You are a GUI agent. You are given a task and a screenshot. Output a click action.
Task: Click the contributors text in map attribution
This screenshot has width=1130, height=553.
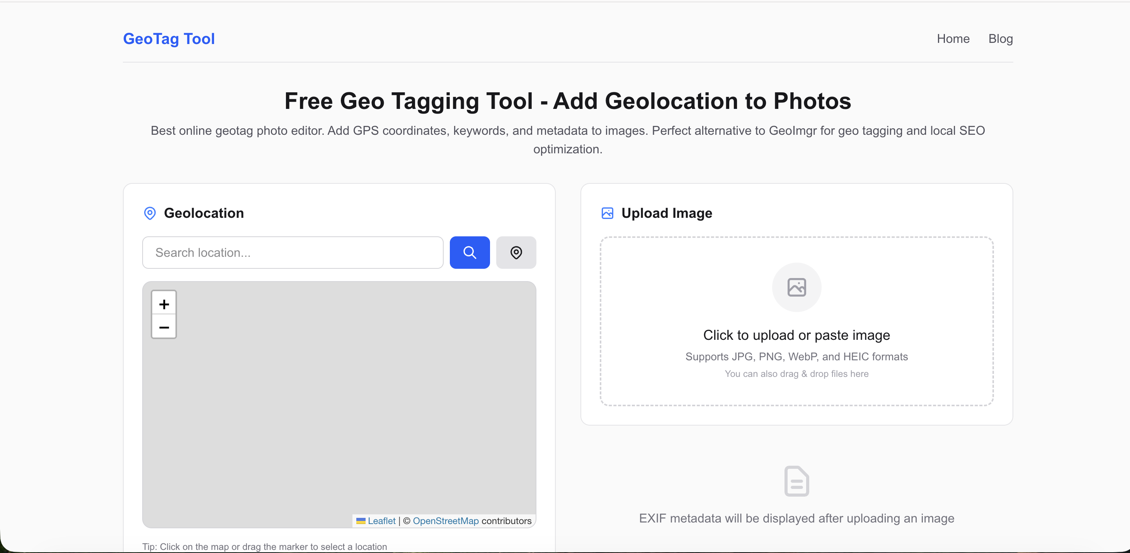click(x=506, y=521)
